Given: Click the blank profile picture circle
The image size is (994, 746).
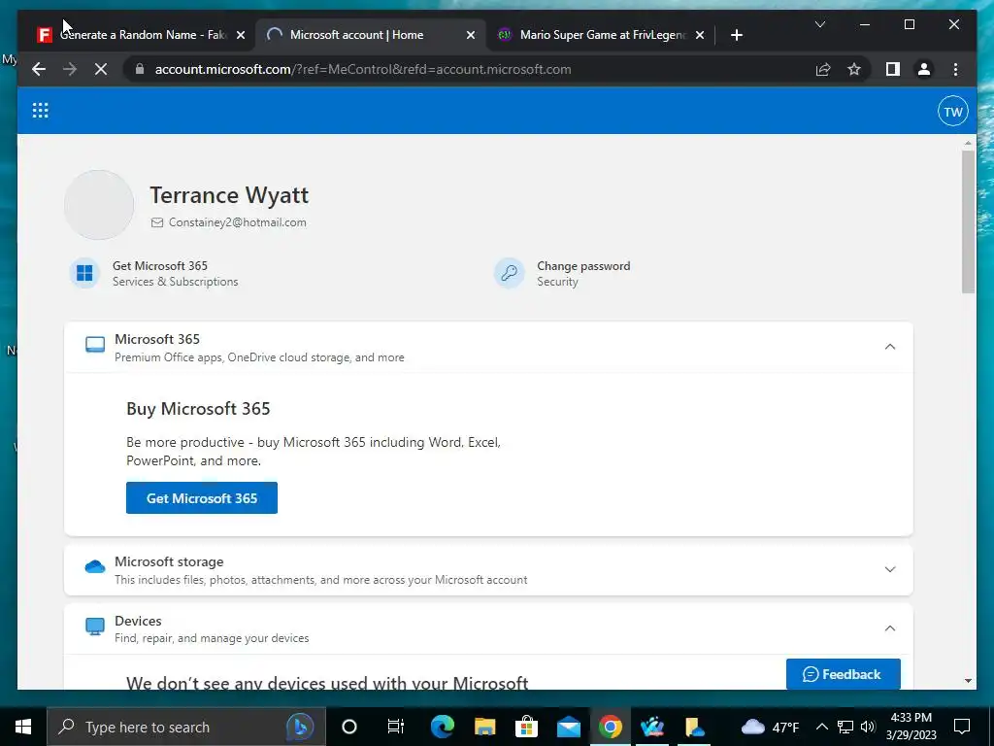Looking at the screenshot, I should click(99, 205).
